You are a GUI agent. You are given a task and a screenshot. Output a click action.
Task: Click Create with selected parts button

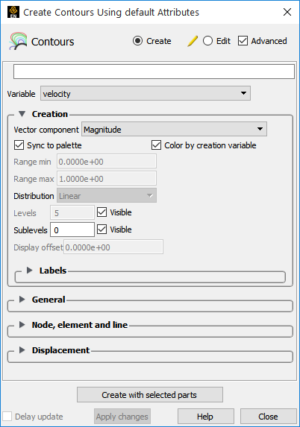point(150,395)
